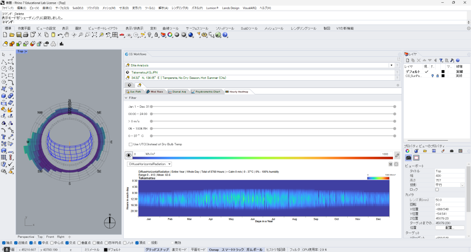471x252 pixels.
Task: Click the Save file icon in toolbar
Action: [19, 35]
